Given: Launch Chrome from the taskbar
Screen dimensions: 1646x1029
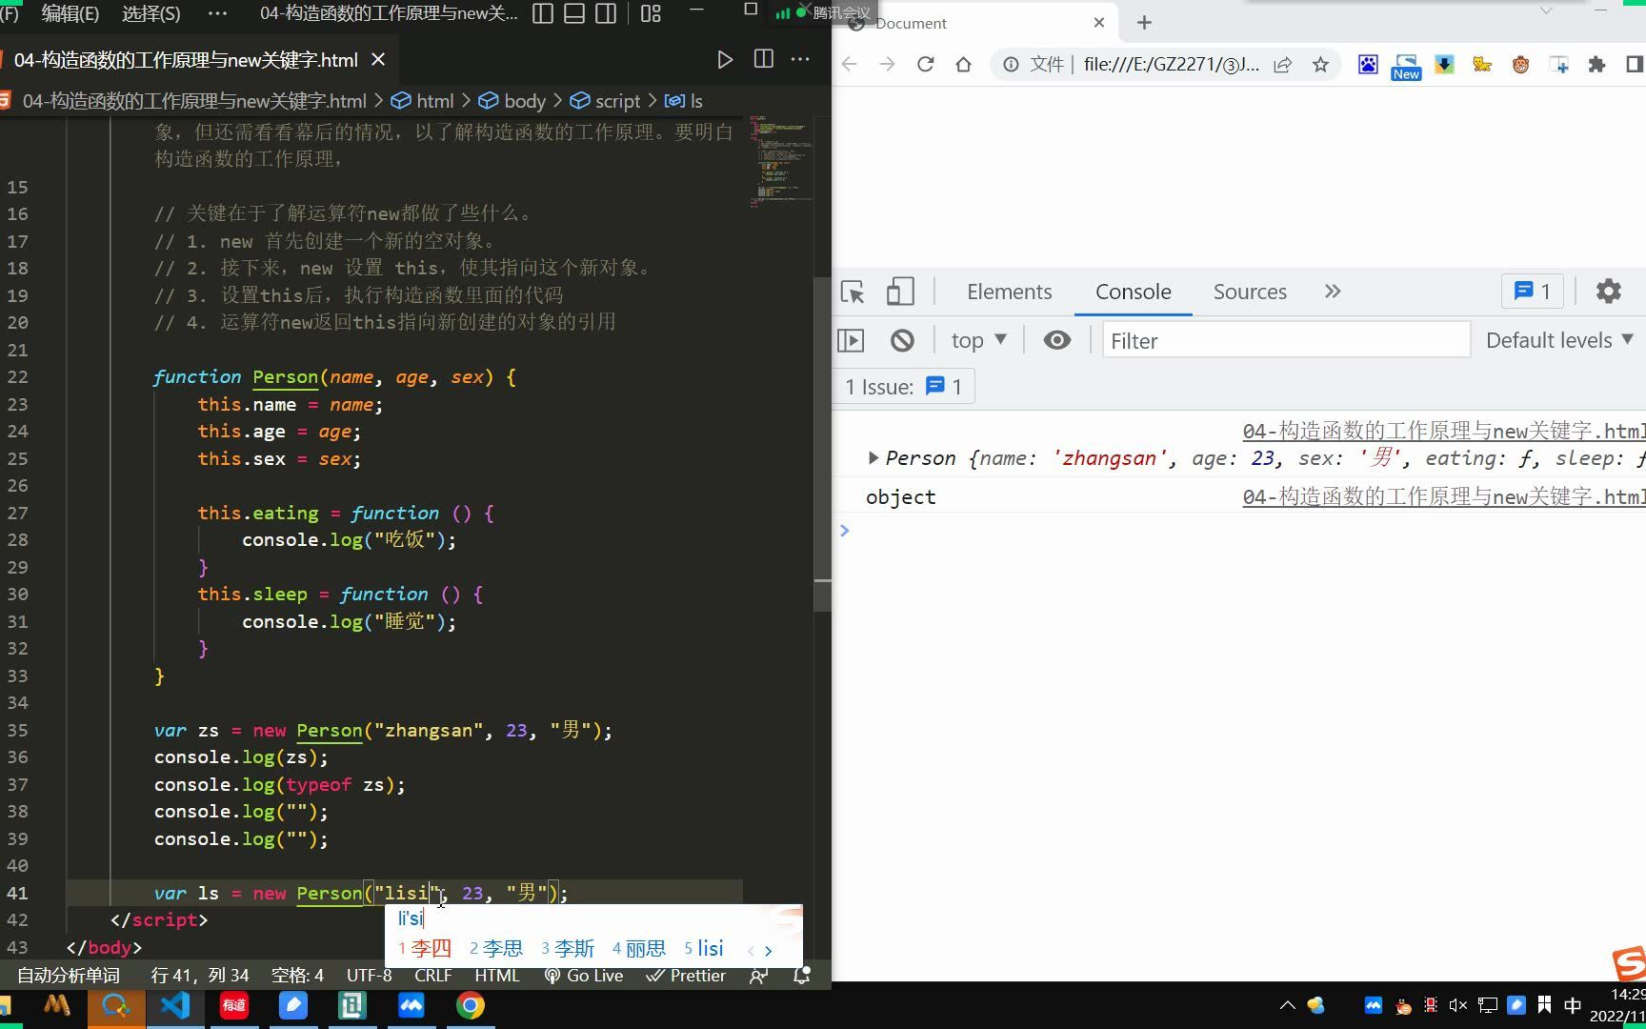Looking at the screenshot, I should 471,1006.
